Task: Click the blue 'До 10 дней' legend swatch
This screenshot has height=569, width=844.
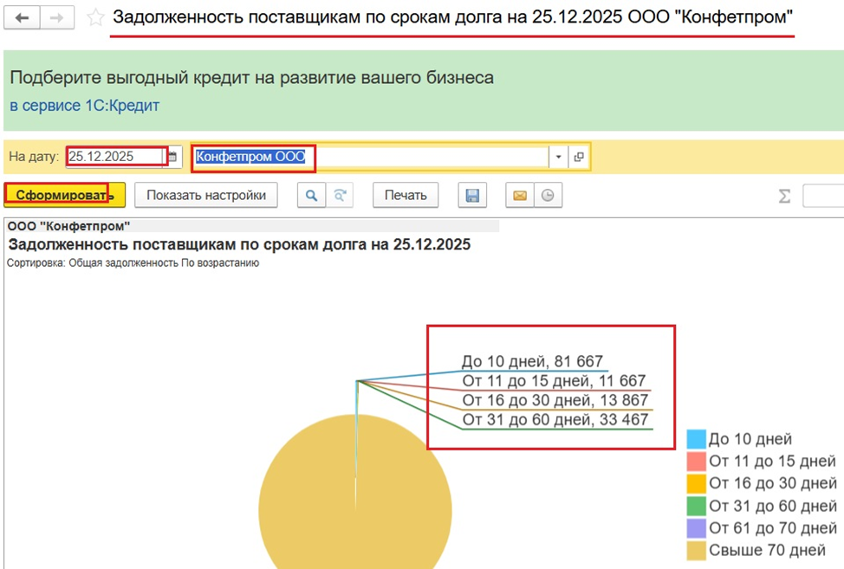Action: tap(696, 439)
